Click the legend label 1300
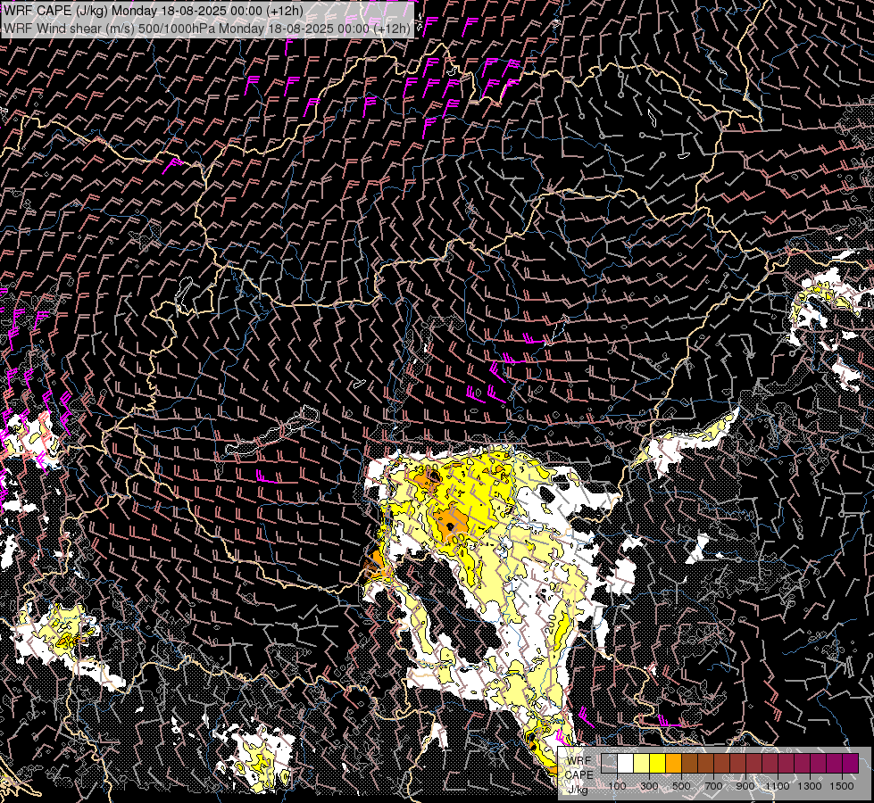 point(810,786)
